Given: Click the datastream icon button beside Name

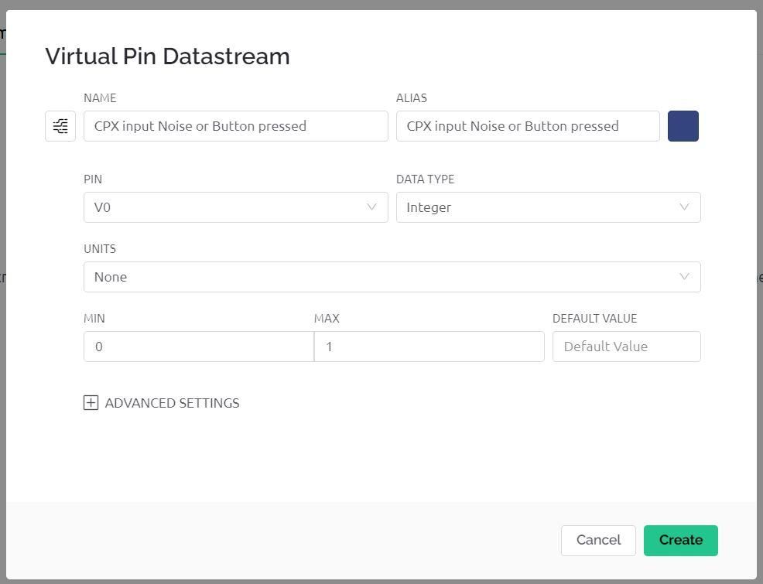Looking at the screenshot, I should tap(60, 126).
